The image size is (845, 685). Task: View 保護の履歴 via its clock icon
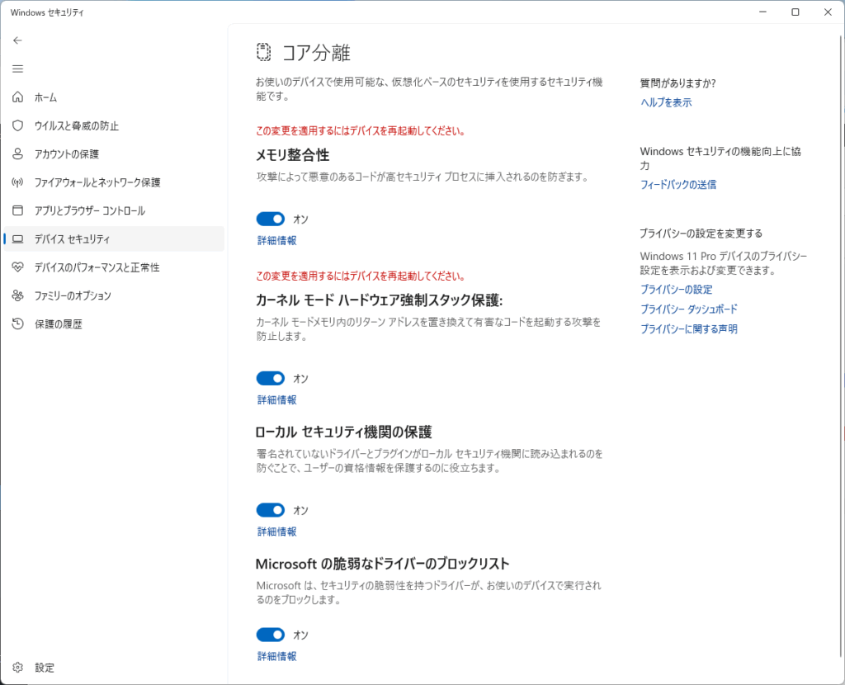[17, 324]
